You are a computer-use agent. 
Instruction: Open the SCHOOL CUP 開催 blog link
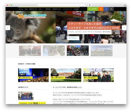coord(32,103)
